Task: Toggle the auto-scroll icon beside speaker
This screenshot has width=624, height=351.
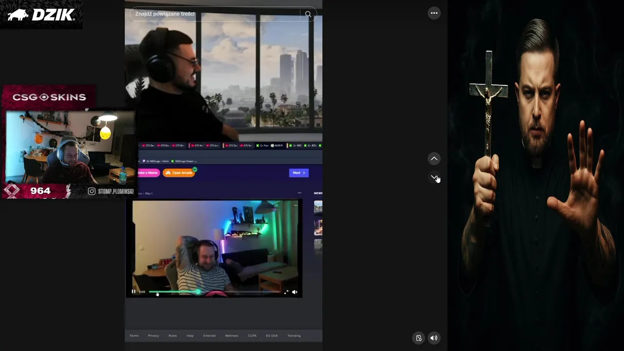Action: [x=419, y=338]
